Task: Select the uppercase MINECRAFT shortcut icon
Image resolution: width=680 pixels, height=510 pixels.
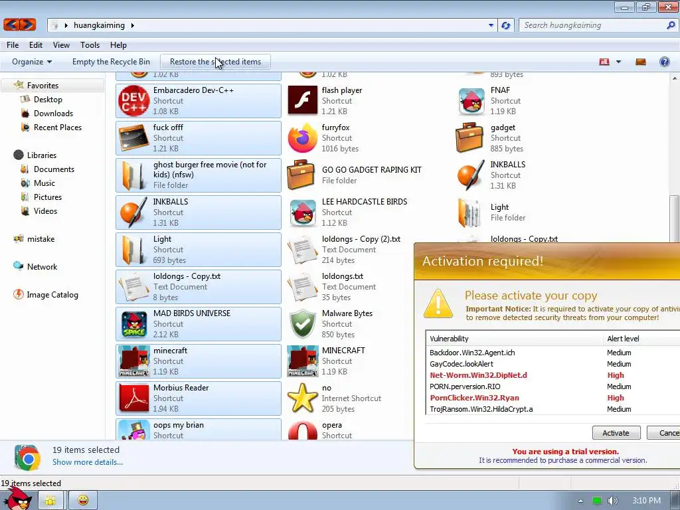Action: pyautogui.click(x=302, y=361)
